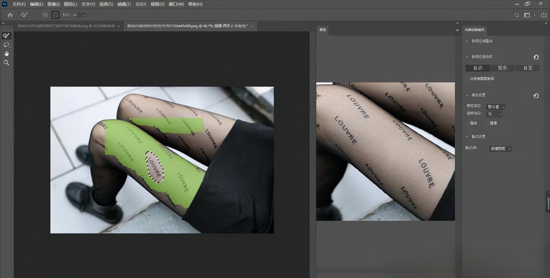Screen dimensions: 550x278
Task: Collapse the Fill Settings section
Action: [467, 95]
